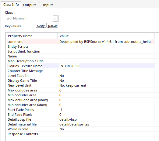Select the SkyBox Texture Name row
This screenshot has width=159, height=141.
tap(80, 66)
